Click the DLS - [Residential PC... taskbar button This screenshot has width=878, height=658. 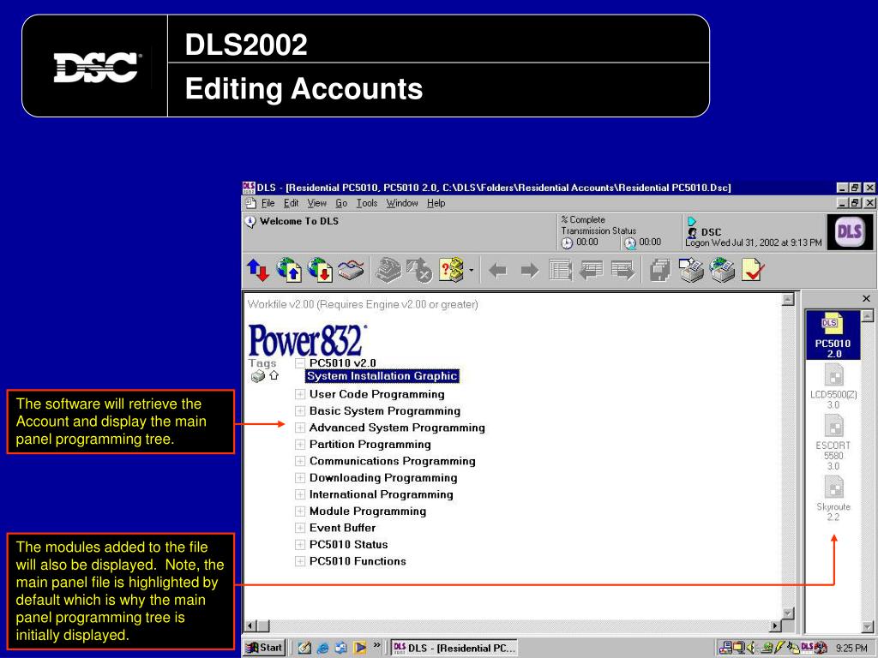pyautogui.click(x=454, y=648)
